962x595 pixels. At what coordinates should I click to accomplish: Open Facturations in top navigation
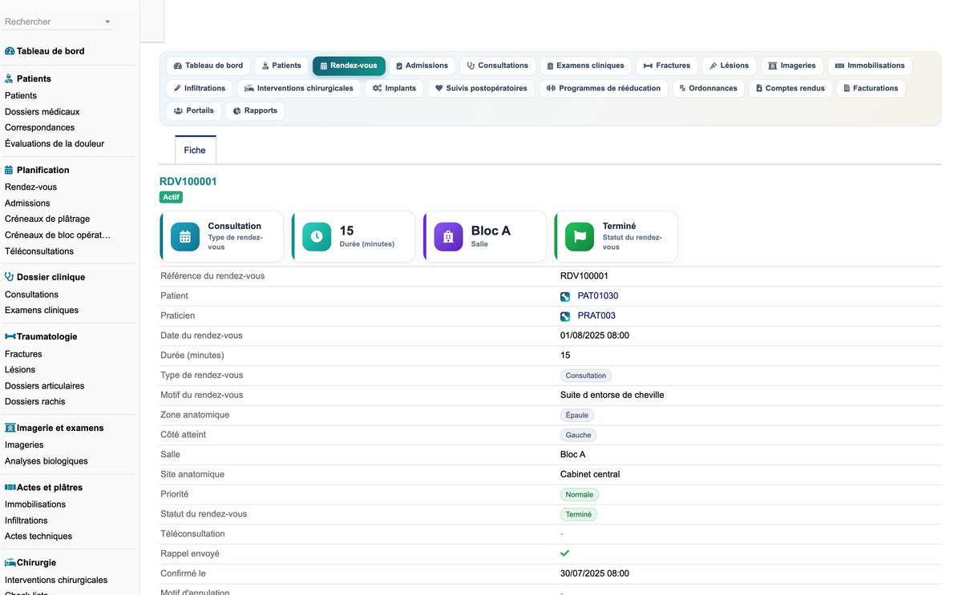coord(871,88)
